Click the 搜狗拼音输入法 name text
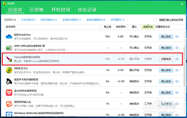187x118 pixels. tap(22, 102)
